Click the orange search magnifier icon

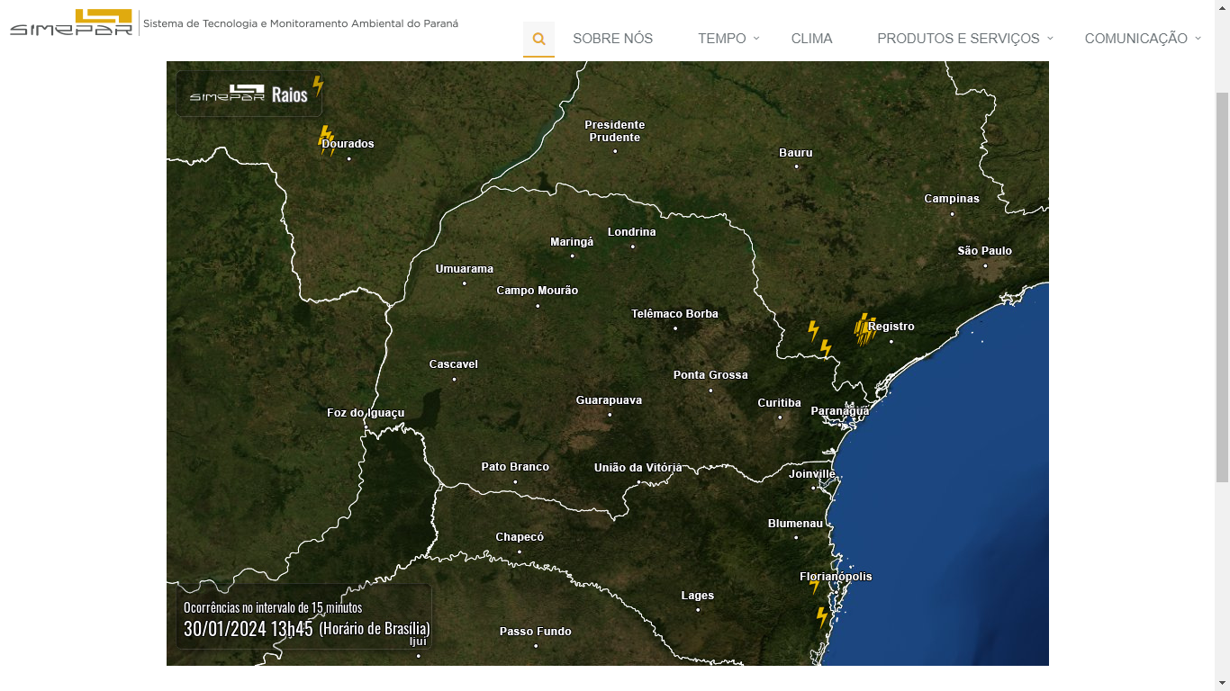click(538, 39)
